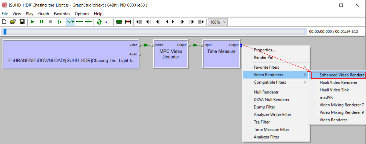Click the plain left arrow seek icon

167,22
